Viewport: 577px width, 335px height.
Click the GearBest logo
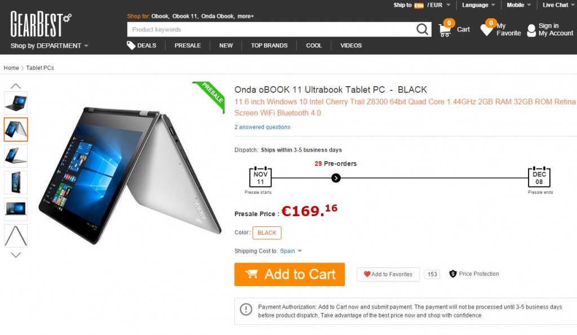pyautogui.click(x=41, y=24)
